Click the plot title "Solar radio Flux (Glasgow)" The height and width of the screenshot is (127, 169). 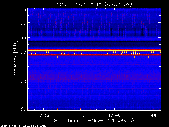pyautogui.click(x=94, y=4)
